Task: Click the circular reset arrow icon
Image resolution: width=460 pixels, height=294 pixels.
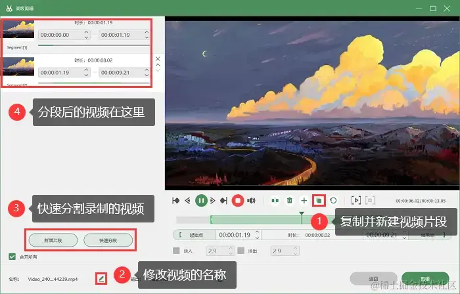Action: tap(333, 201)
